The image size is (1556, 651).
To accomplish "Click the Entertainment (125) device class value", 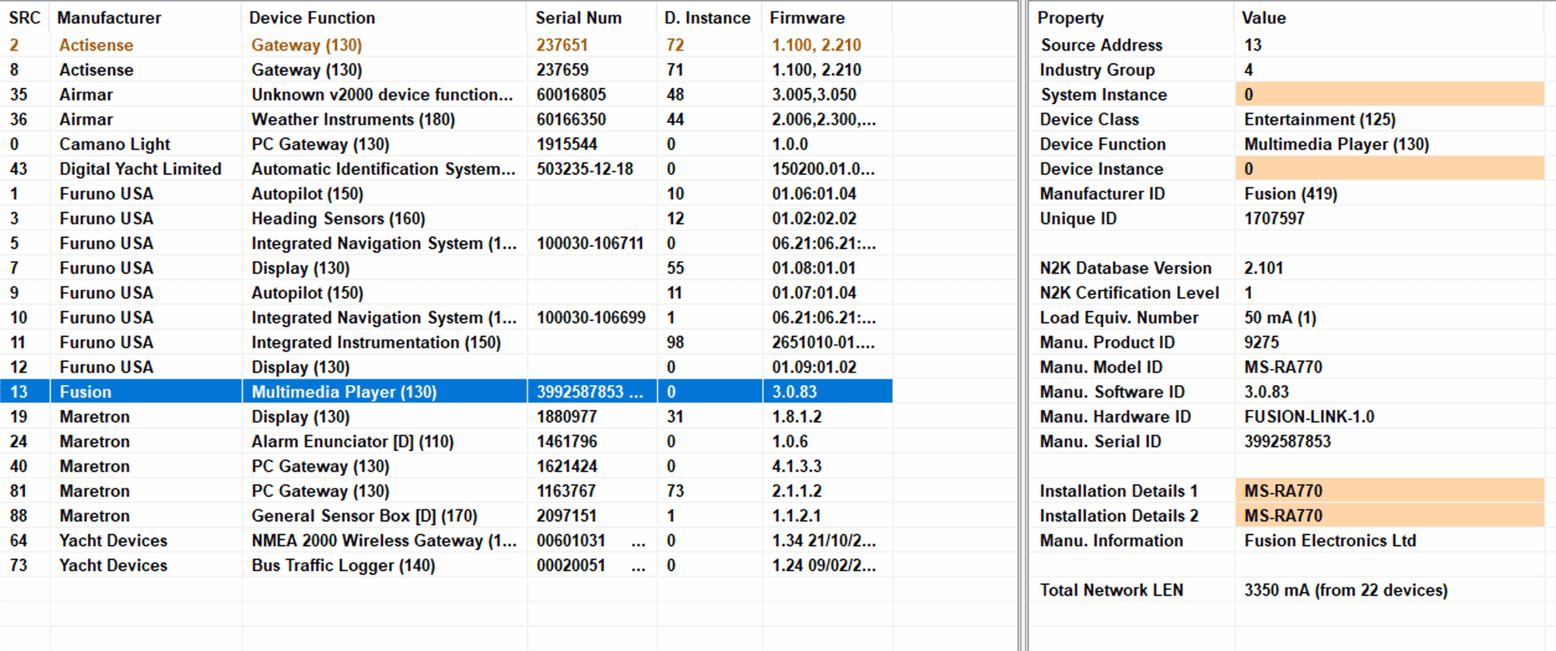I will coord(1319,120).
